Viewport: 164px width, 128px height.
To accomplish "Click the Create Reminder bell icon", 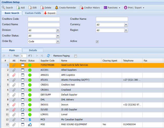I will coord(57,8).
